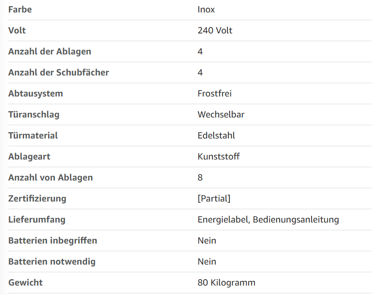
Task: Click the 240 Volt value
Action: point(215,30)
